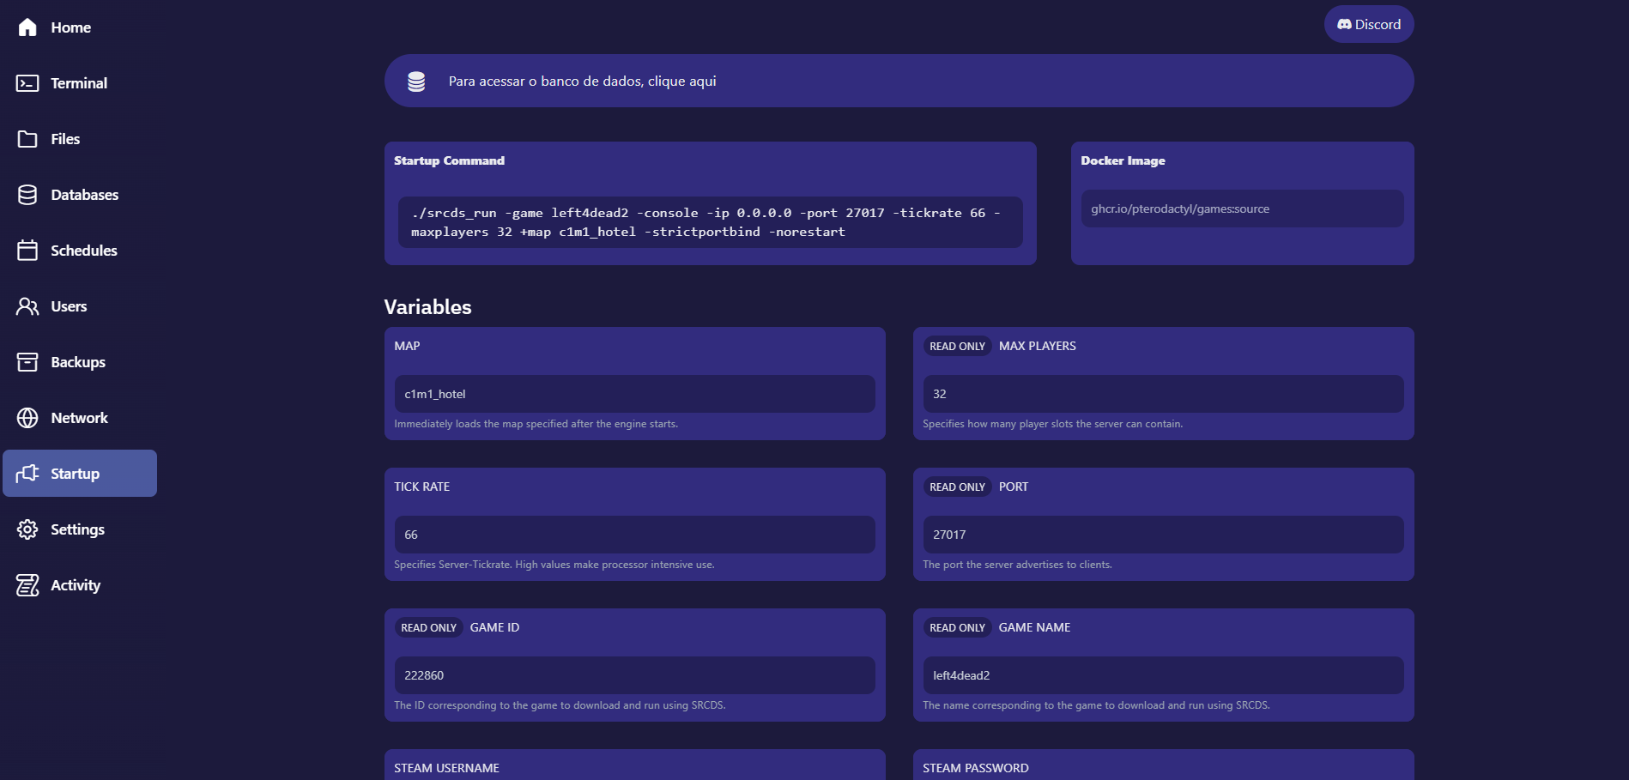Click the Home house icon
This screenshot has width=1629, height=780.
[x=27, y=27]
